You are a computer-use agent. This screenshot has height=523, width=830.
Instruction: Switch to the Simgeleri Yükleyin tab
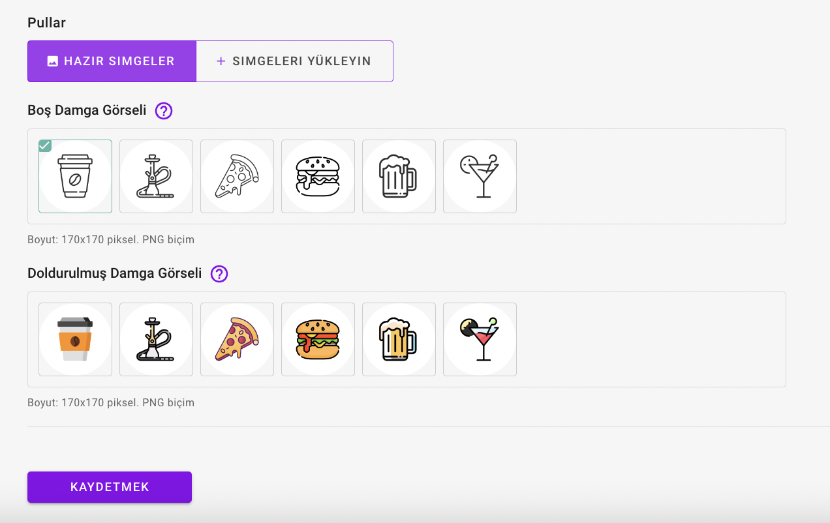(294, 61)
